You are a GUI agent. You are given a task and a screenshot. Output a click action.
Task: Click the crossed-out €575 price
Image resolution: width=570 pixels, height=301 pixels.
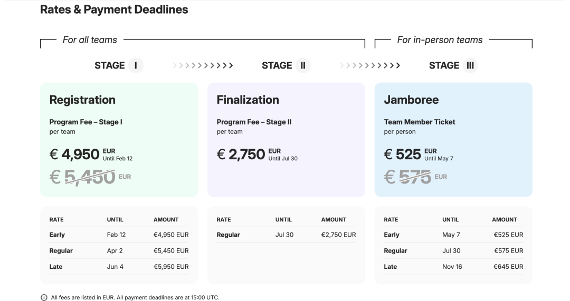pyautogui.click(x=407, y=177)
